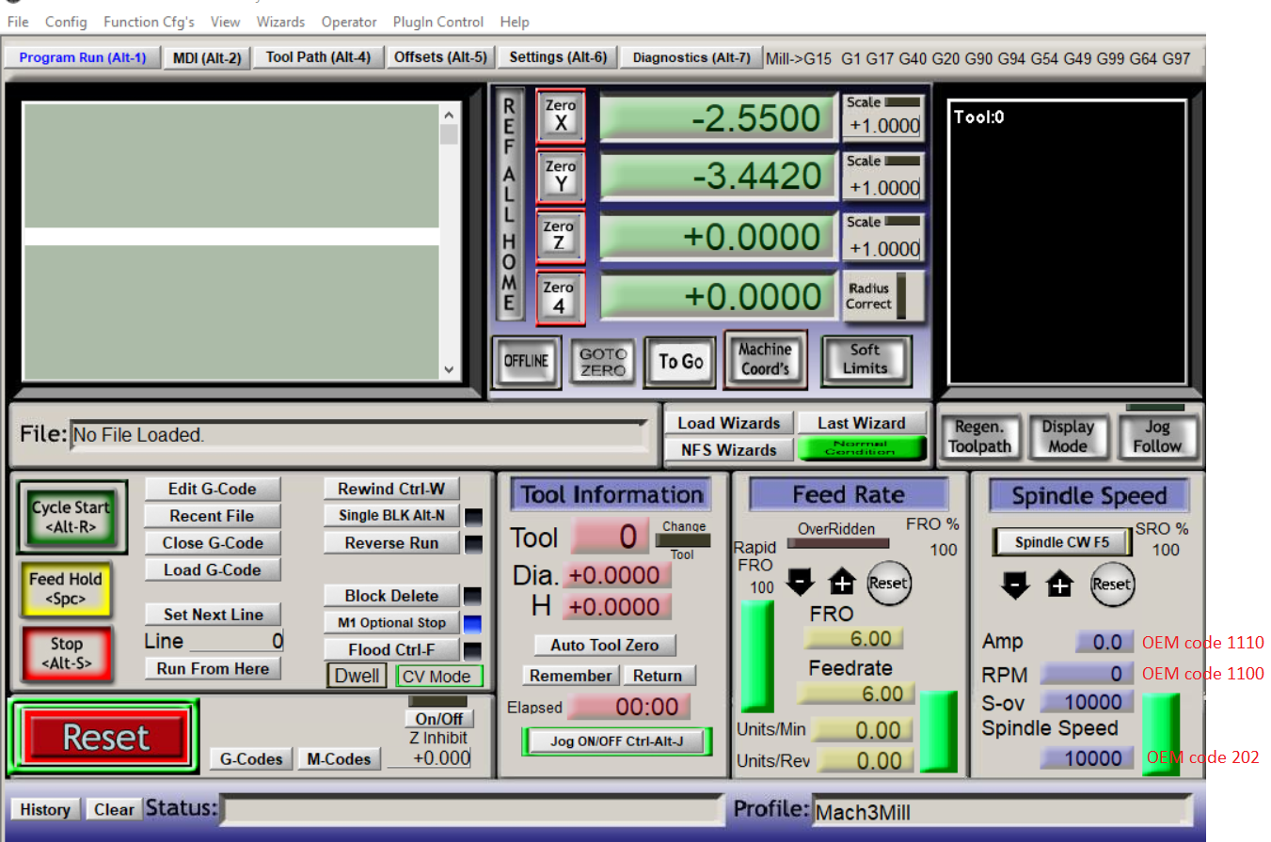Open the Config menu
This screenshot has height=842, width=1271.
coord(66,22)
